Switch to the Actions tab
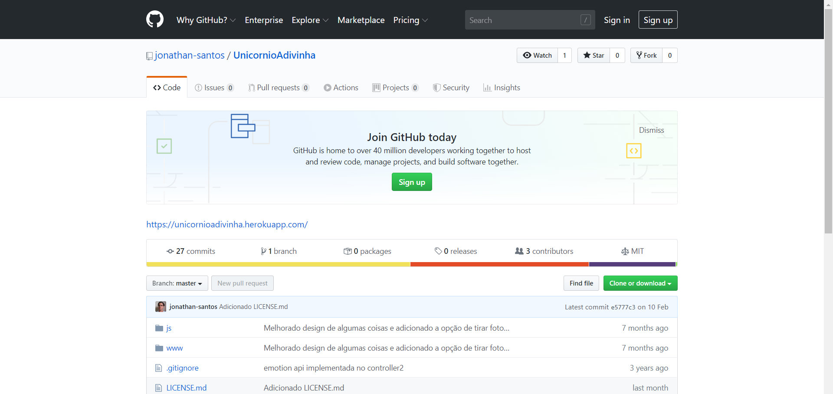The width and height of the screenshot is (833, 394). [341, 88]
